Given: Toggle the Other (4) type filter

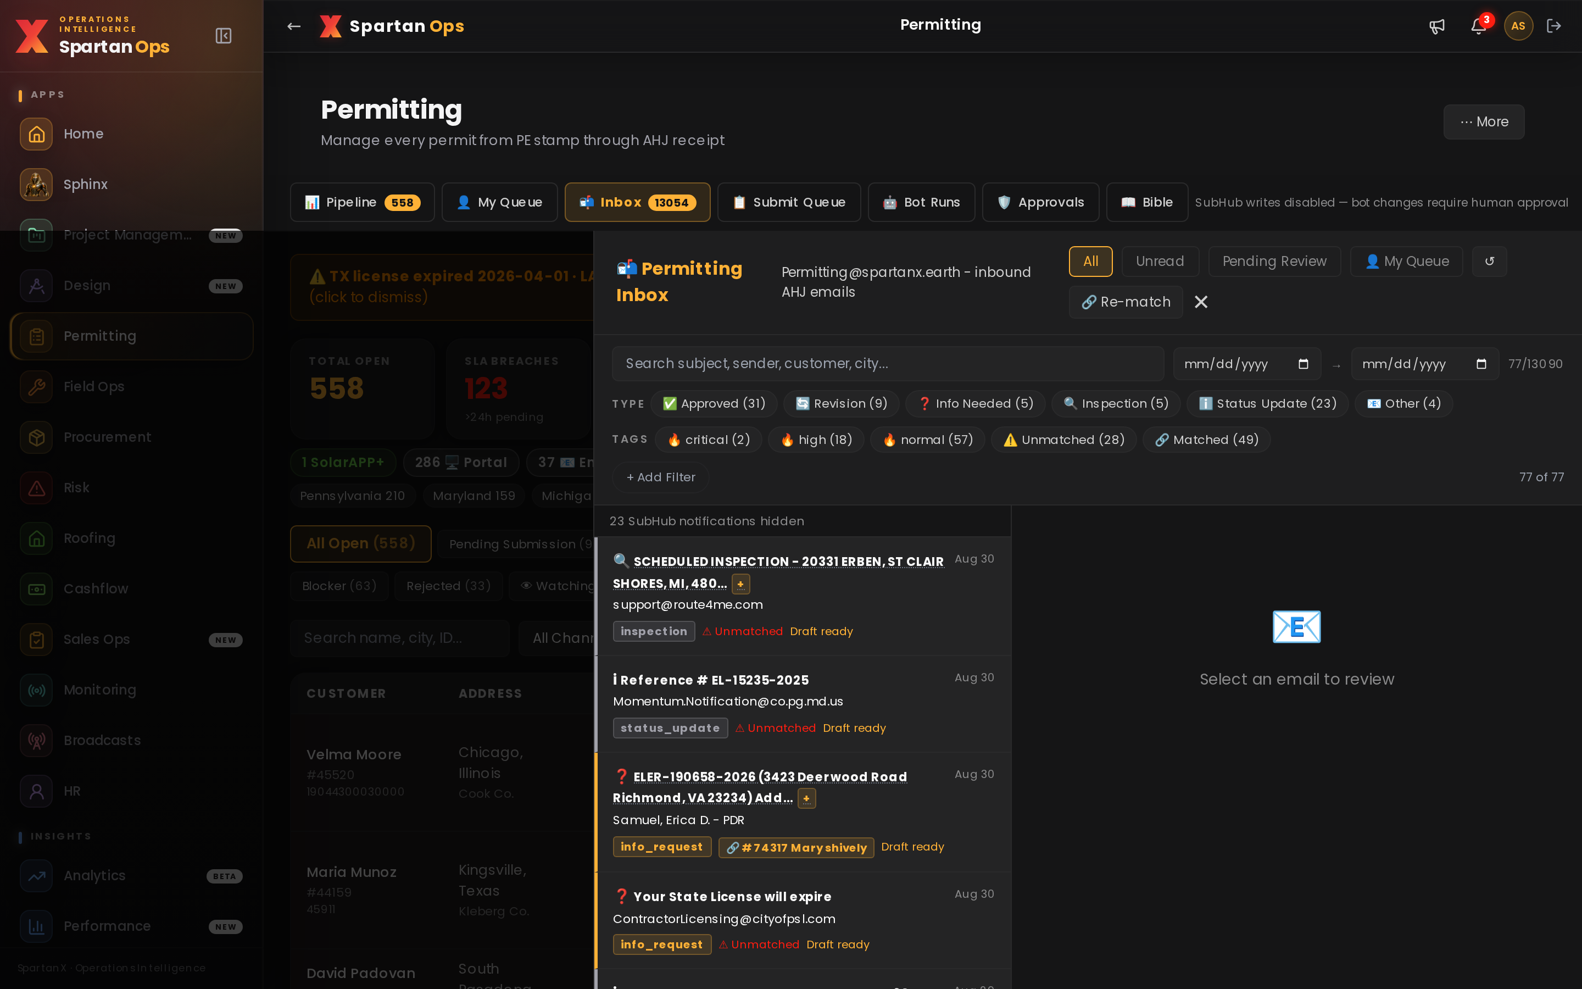Looking at the screenshot, I should [1403, 404].
